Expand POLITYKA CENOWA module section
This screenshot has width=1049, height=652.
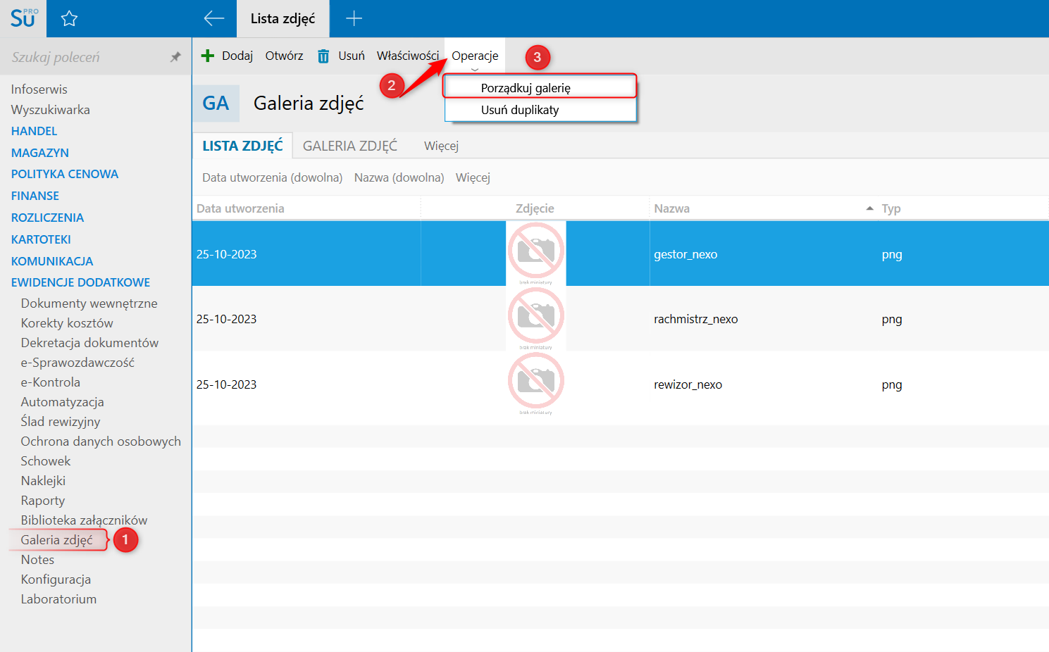click(65, 174)
